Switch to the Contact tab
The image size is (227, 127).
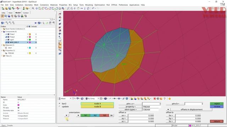click(x=26, y=13)
